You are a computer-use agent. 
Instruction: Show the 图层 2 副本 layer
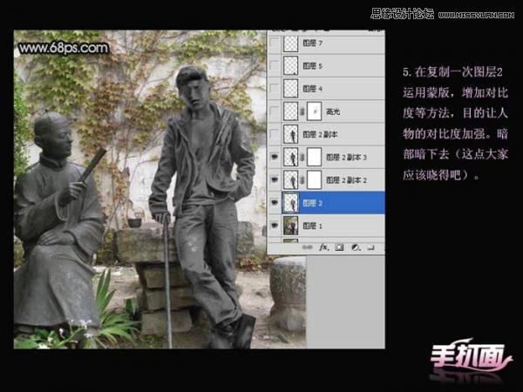click(275, 134)
